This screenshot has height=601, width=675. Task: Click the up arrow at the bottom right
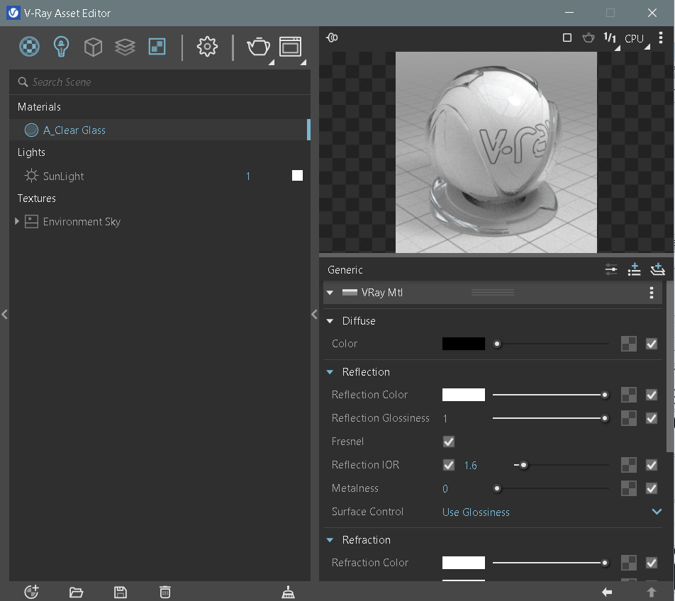[652, 592]
